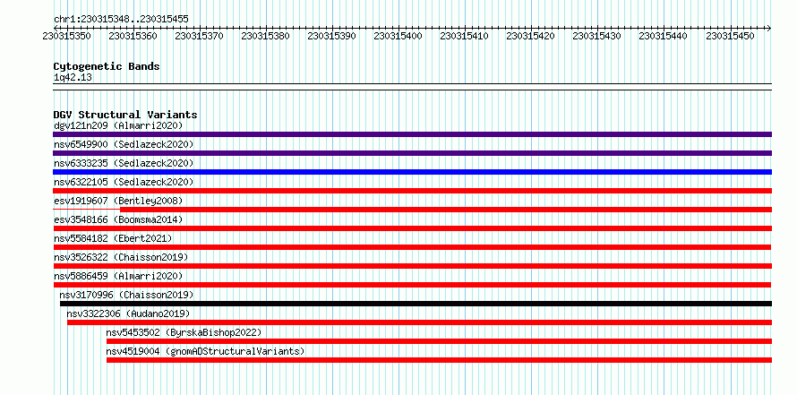Click ruler tick label 230315360
The image size is (797, 395).
coord(133,36)
